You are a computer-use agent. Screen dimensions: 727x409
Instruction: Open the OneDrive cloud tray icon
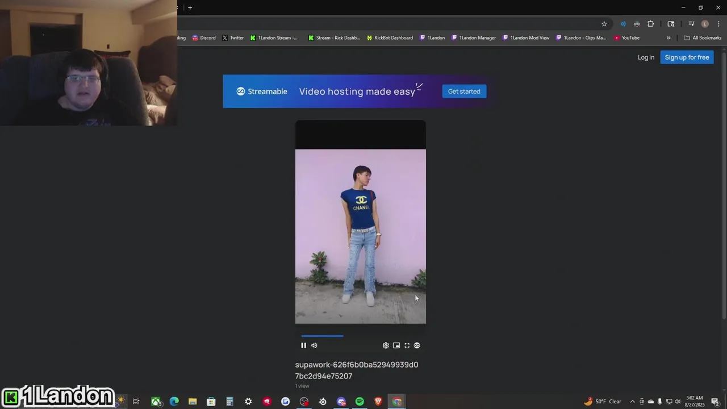pyautogui.click(x=651, y=402)
